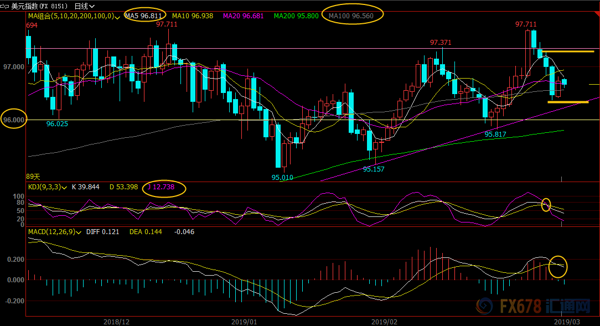Click the chart link icon beside 美元指数

[6, 6]
